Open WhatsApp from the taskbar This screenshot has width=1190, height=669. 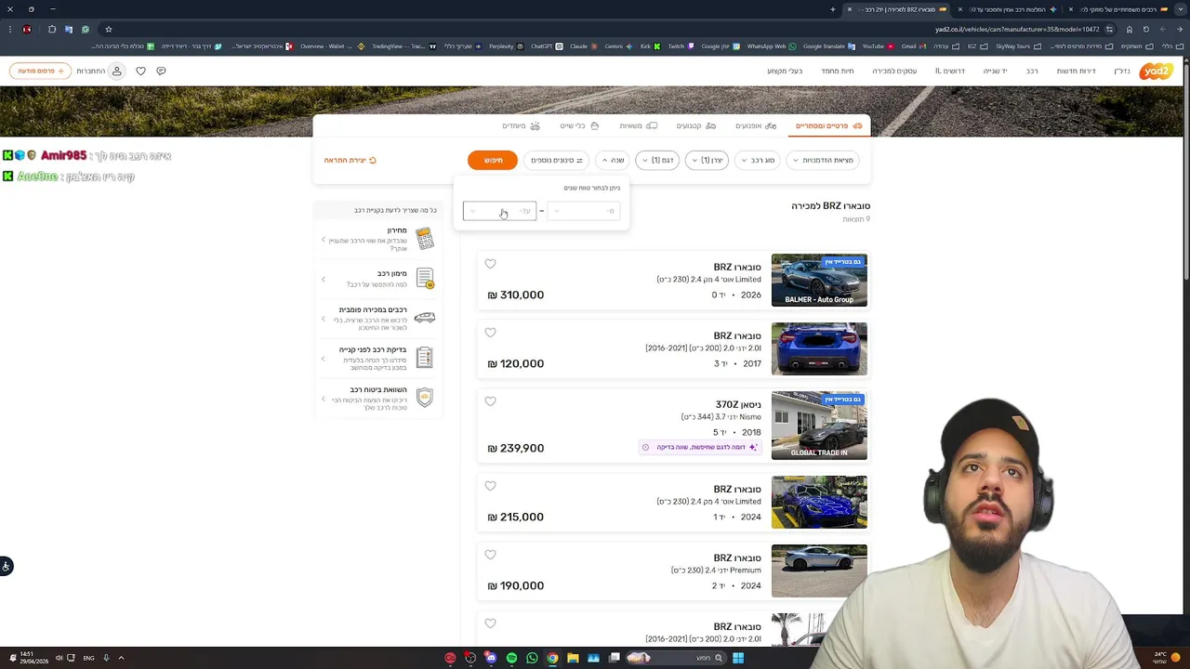tap(532, 658)
